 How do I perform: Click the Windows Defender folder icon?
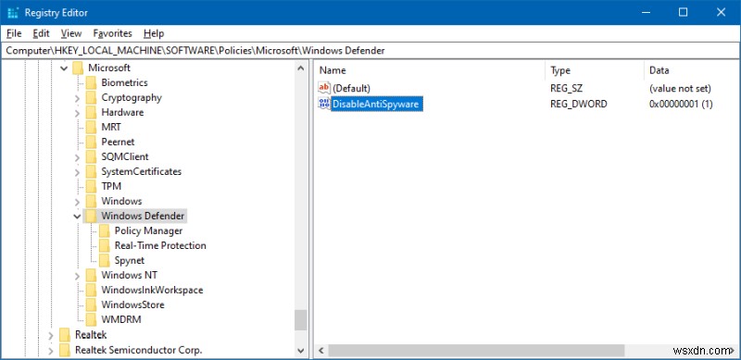91,216
